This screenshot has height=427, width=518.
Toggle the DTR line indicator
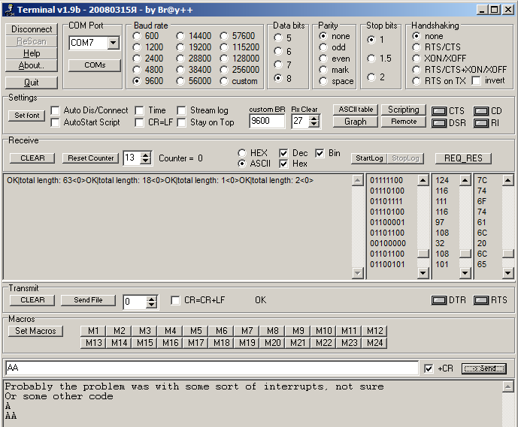[439, 300]
